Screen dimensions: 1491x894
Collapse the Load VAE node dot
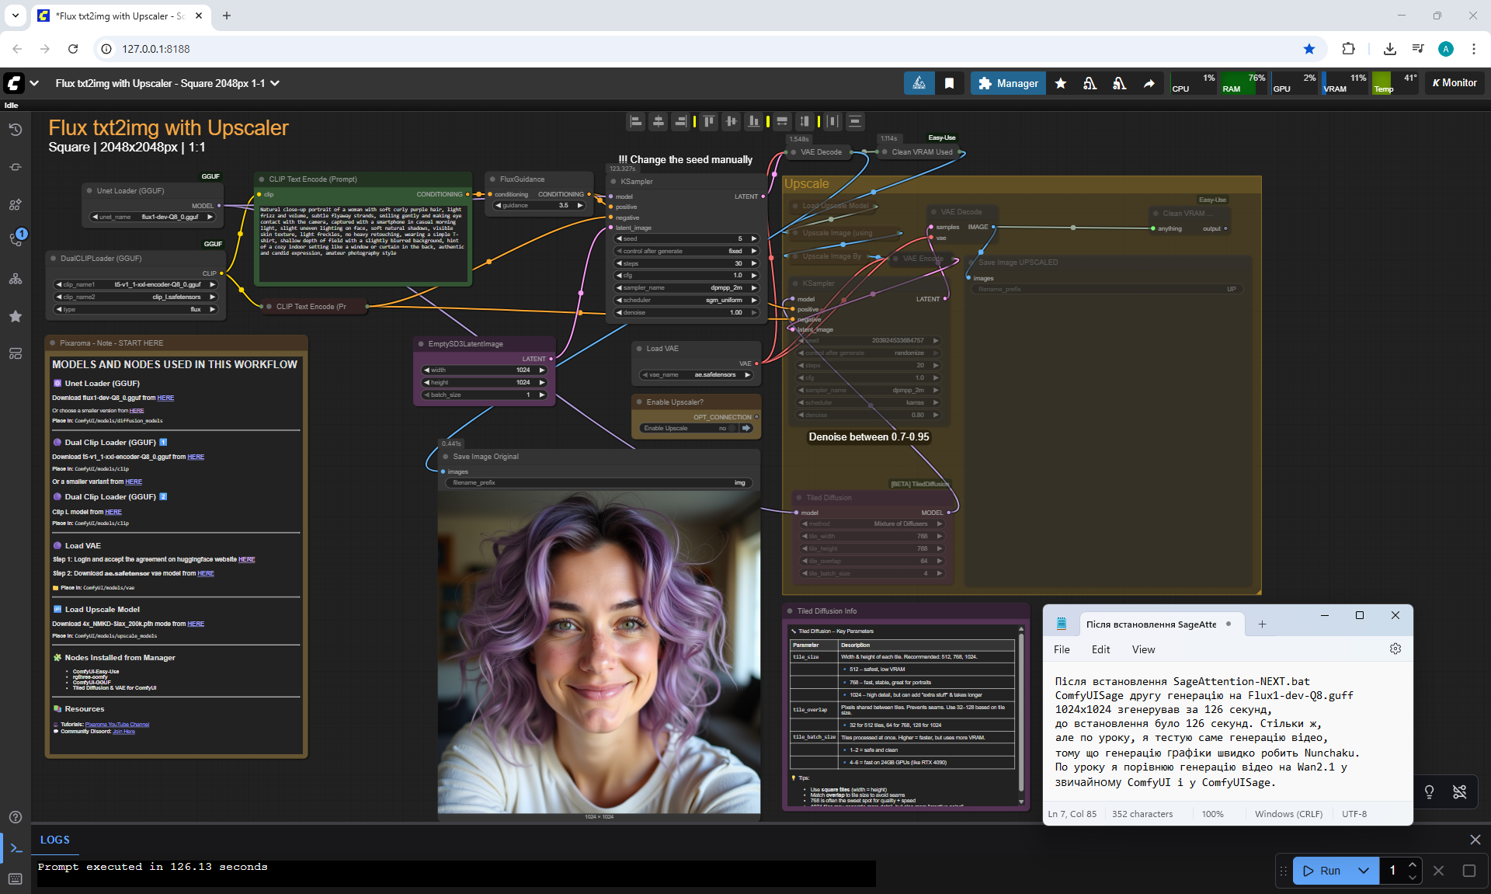[638, 349]
